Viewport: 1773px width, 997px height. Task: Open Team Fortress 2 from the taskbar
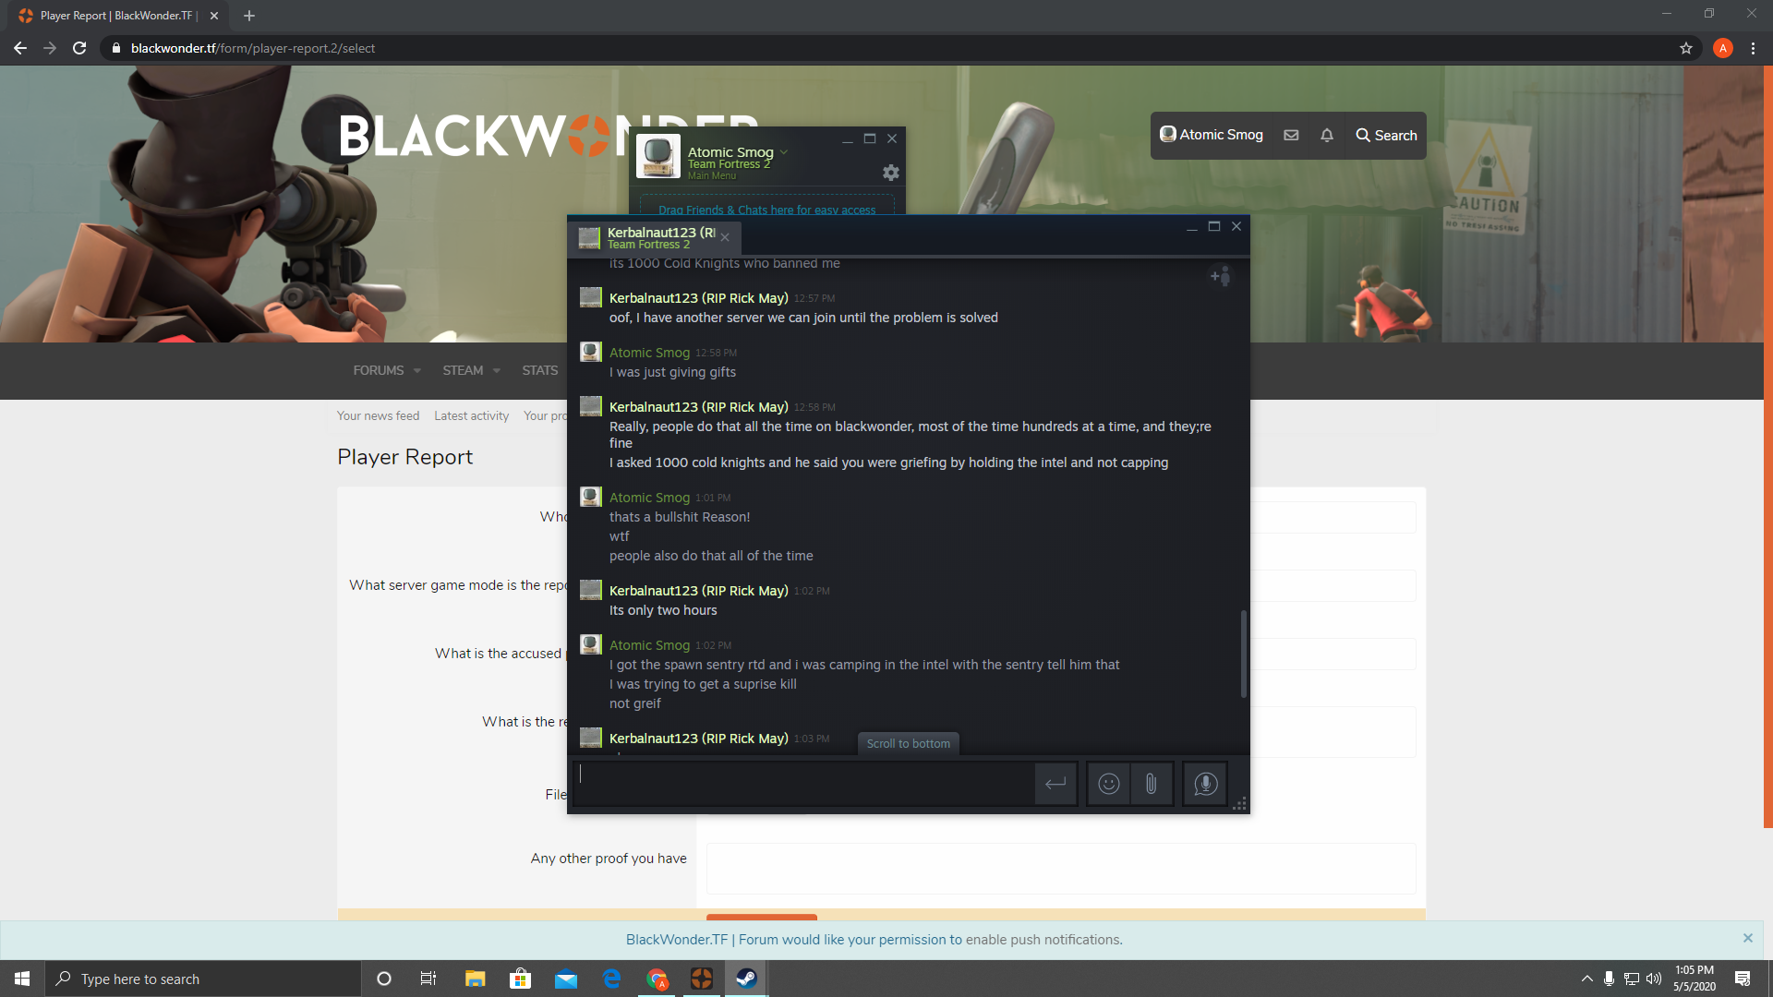pos(702,979)
